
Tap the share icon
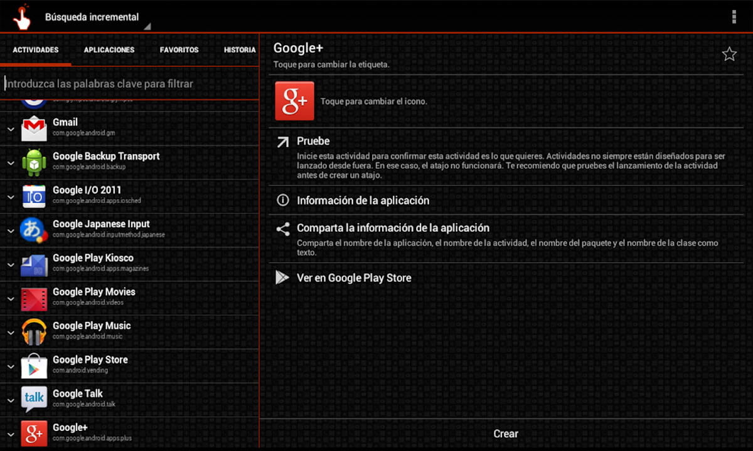(282, 229)
